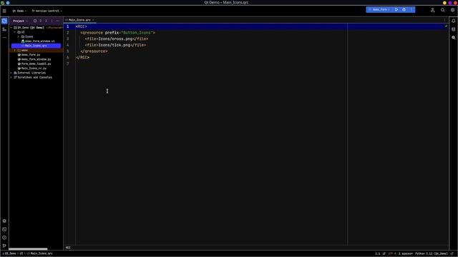This screenshot has width=458, height=257.
Task: Hide the Project panel (minimize dash)
Action: coord(57,21)
